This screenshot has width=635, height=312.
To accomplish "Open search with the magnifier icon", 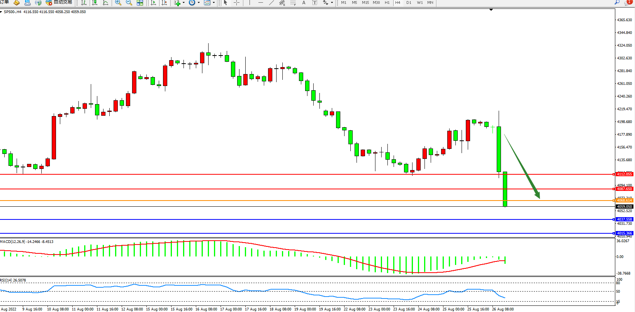I will click(617, 2).
